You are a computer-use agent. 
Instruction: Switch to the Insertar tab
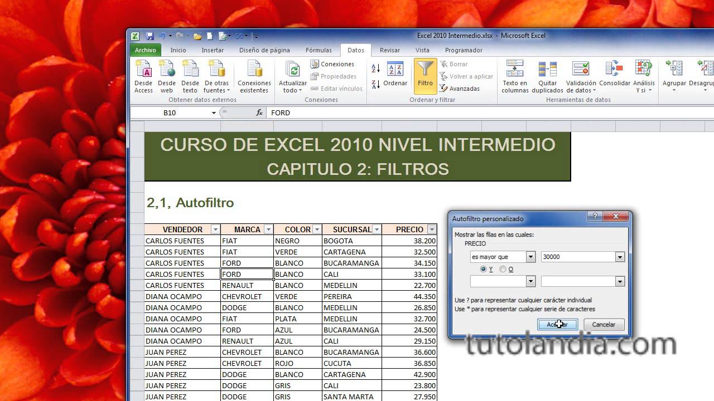[x=213, y=50]
